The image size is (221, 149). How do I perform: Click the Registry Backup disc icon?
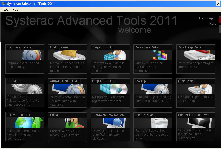pyautogui.click(x=113, y=89)
